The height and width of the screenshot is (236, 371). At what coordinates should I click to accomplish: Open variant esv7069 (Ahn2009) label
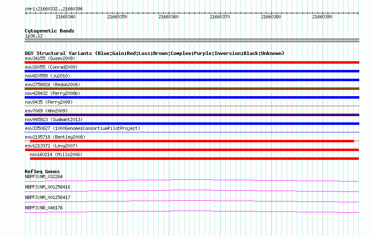tap(46, 111)
